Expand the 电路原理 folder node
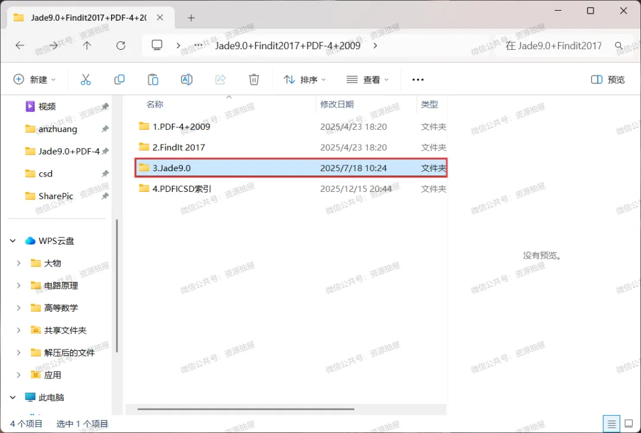Image resolution: width=641 pixels, height=433 pixels. pos(18,286)
